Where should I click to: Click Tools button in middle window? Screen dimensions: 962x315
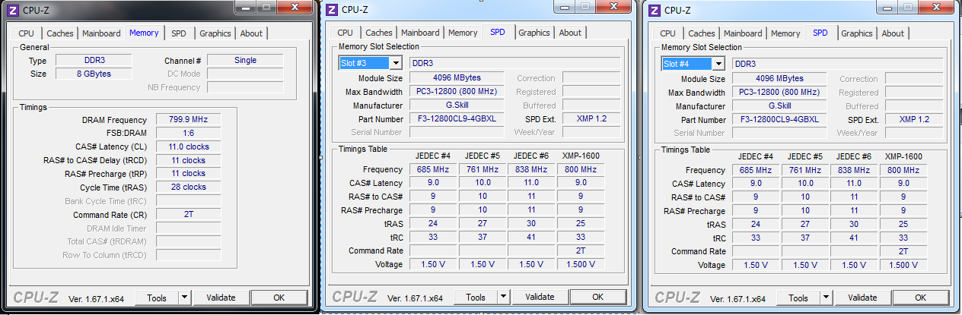click(476, 298)
